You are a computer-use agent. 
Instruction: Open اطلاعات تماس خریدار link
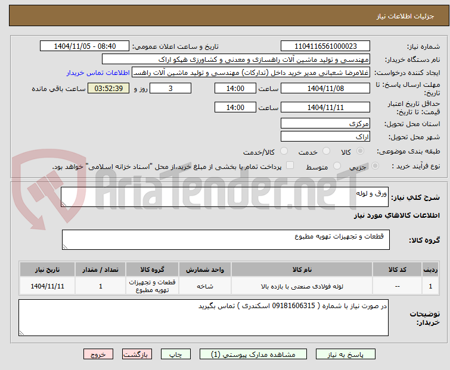(x=98, y=73)
